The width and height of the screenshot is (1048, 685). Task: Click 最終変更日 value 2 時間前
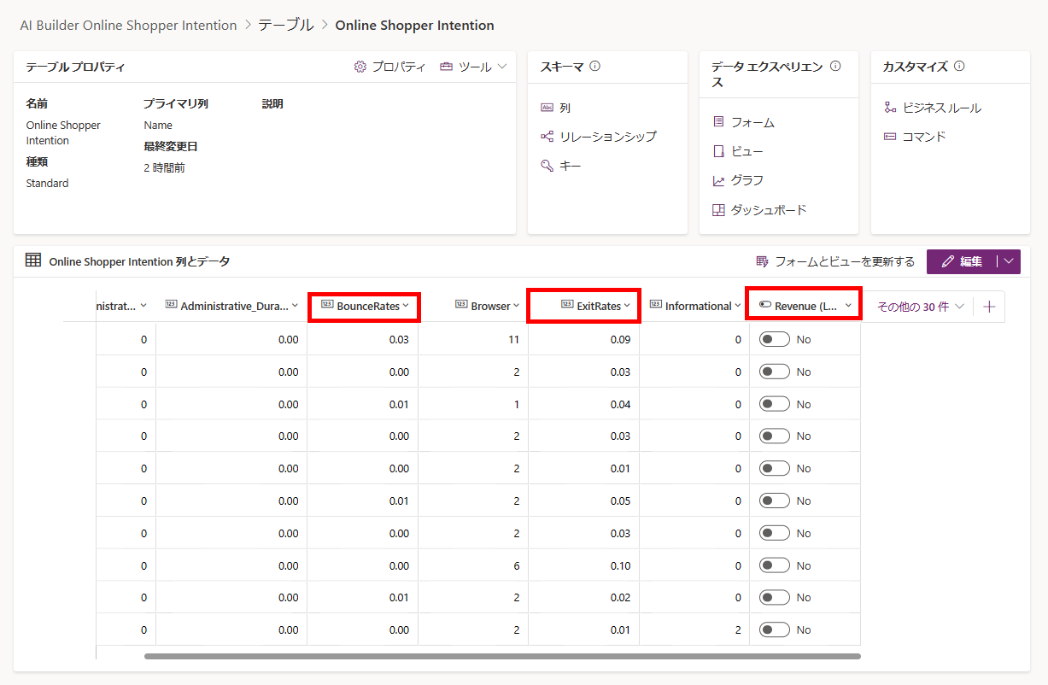click(x=164, y=167)
